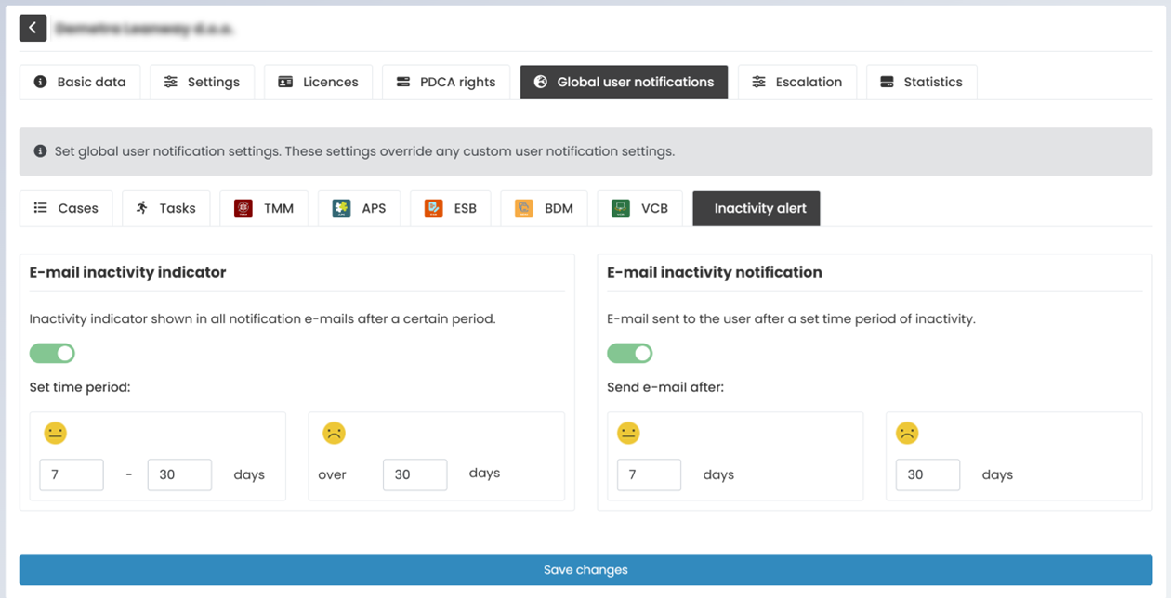Viewport: 1171px width, 598px height.
Task: Open the Escalation tab
Action: 796,82
